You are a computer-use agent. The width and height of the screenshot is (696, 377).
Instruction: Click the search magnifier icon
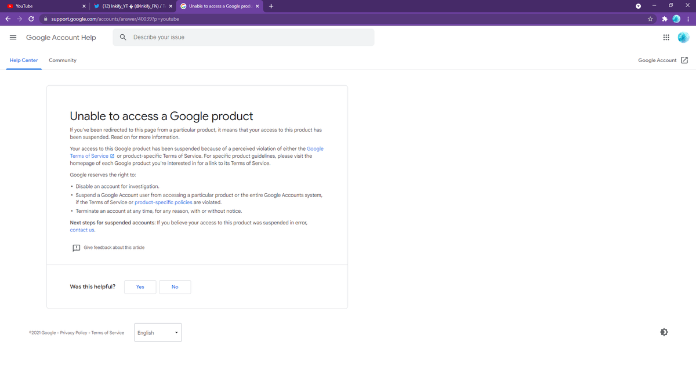pyautogui.click(x=123, y=37)
